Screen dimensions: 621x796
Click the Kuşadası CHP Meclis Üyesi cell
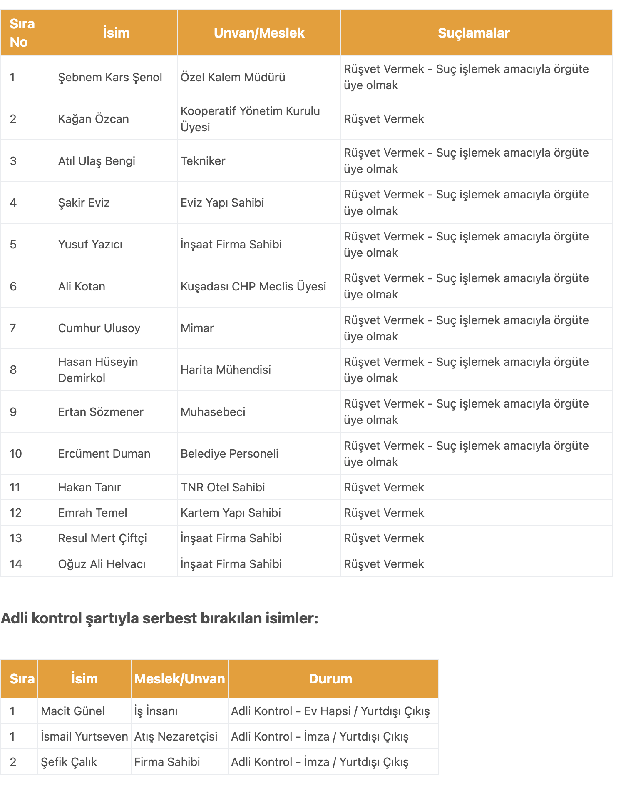pyautogui.click(x=259, y=286)
